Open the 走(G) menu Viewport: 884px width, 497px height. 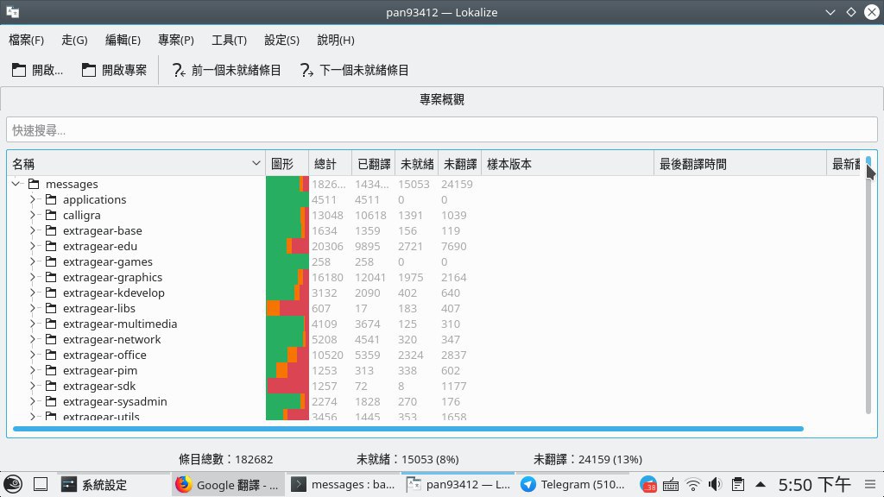click(74, 40)
